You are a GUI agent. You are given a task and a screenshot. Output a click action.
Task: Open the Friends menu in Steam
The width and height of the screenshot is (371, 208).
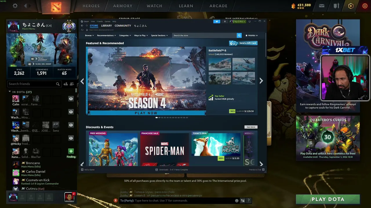pyautogui.click(x=100, y=21)
